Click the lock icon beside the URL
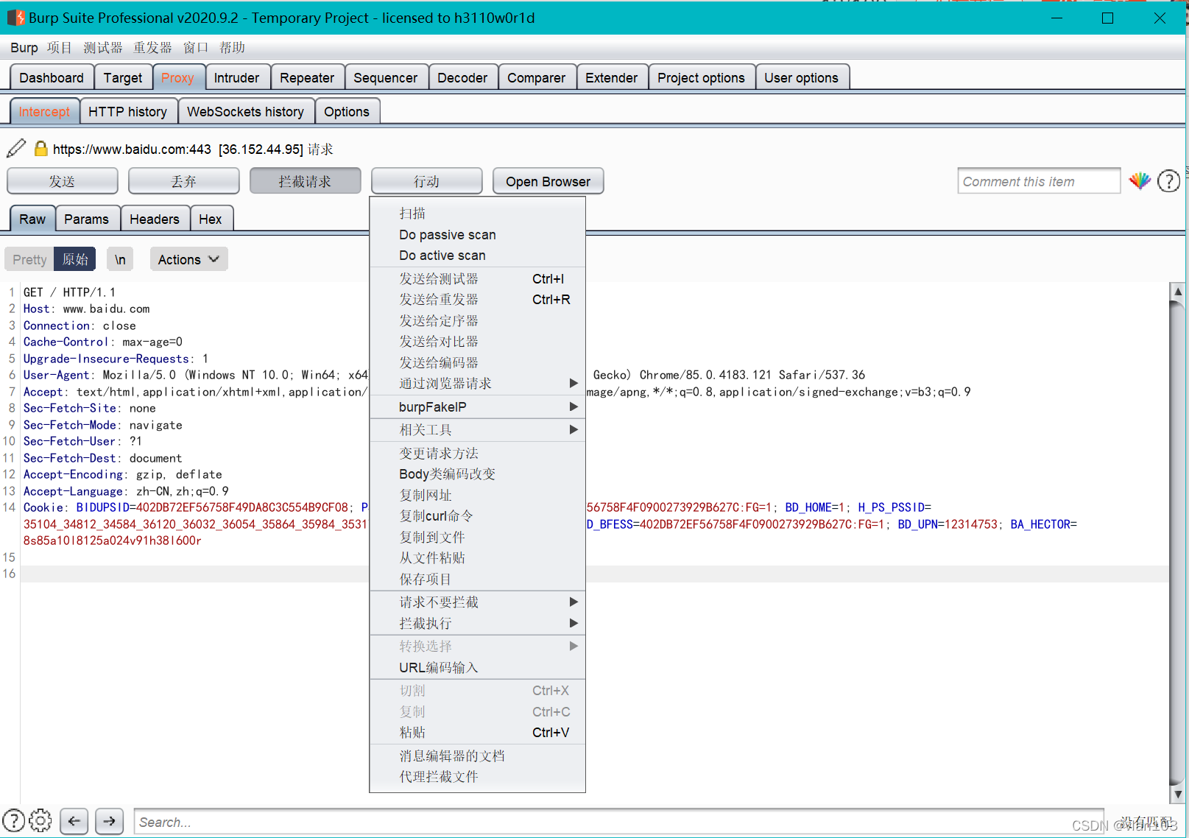 41,149
